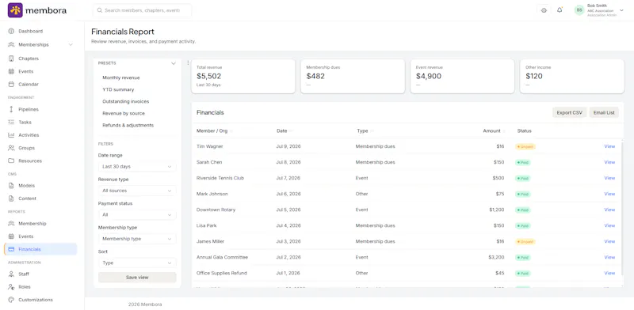Click the Groups icon
The height and width of the screenshot is (310, 634).
point(11,148)
